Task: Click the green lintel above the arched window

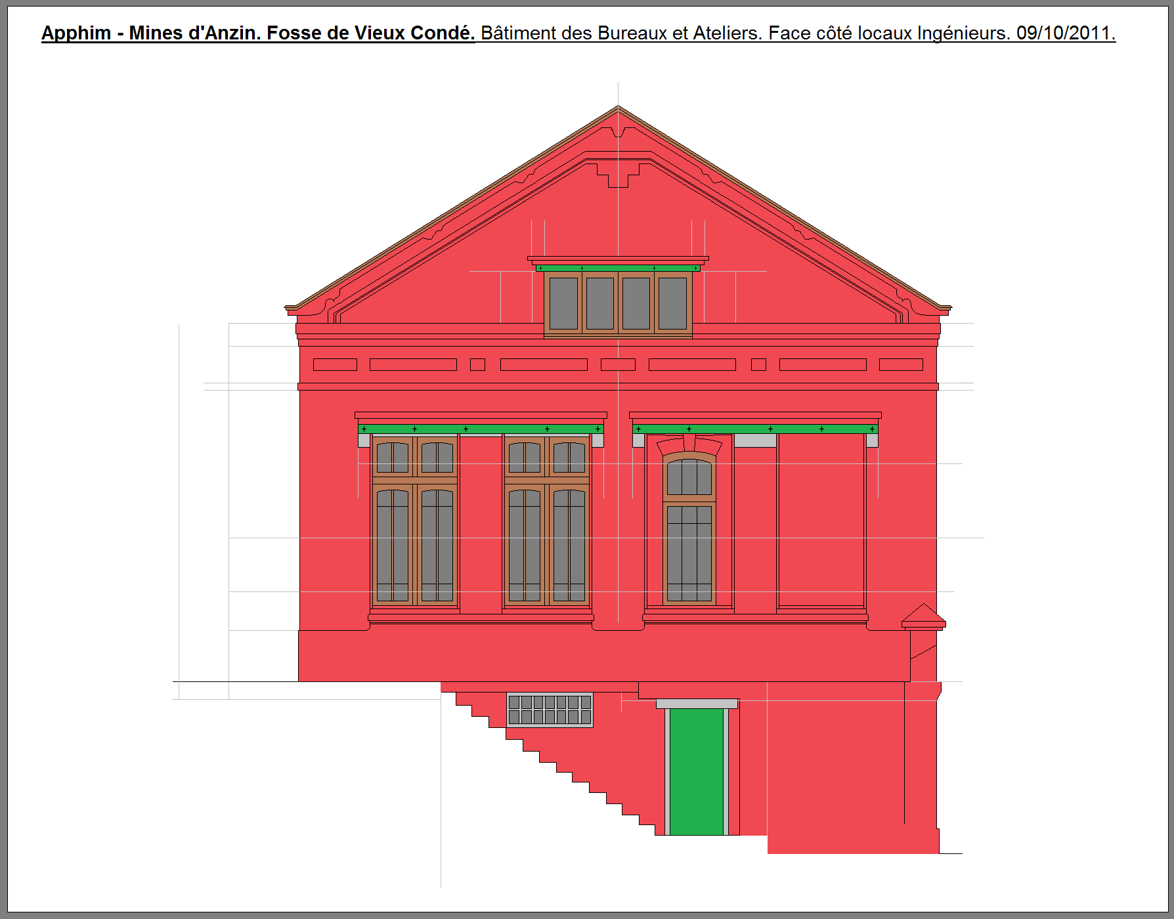Action: point(755,429)
